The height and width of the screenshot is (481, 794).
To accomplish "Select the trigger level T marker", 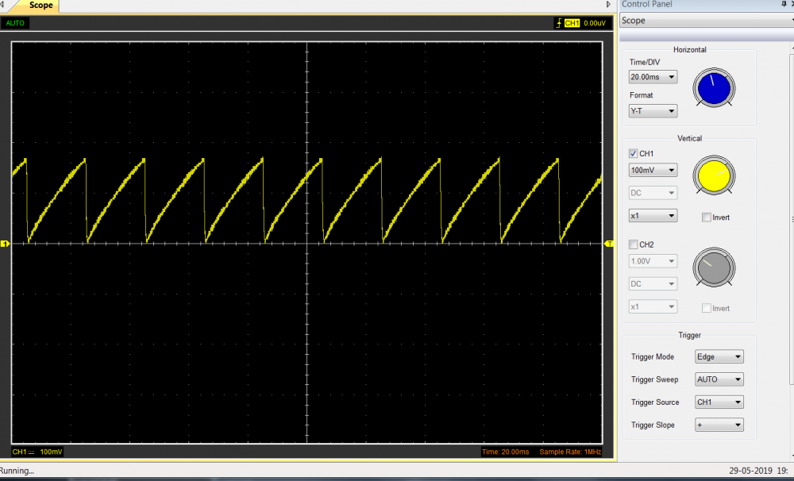I will click(x=609, y=244).
